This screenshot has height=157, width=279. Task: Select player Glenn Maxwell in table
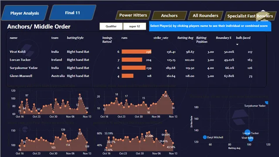pos(21,76)
